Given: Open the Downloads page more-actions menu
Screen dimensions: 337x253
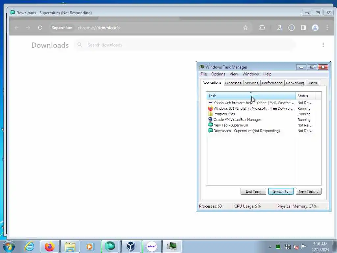Looking at the screenshot, I should [323, 45].
